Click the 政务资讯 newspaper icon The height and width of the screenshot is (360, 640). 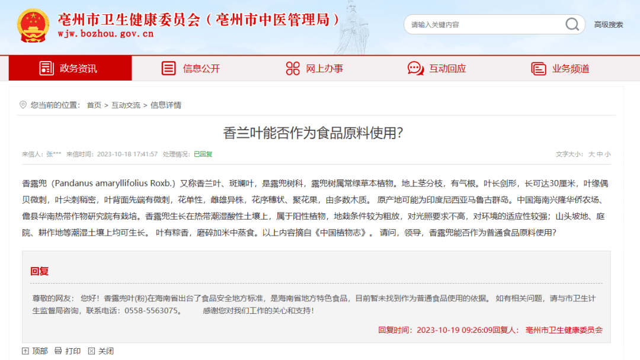coord(46,68)
